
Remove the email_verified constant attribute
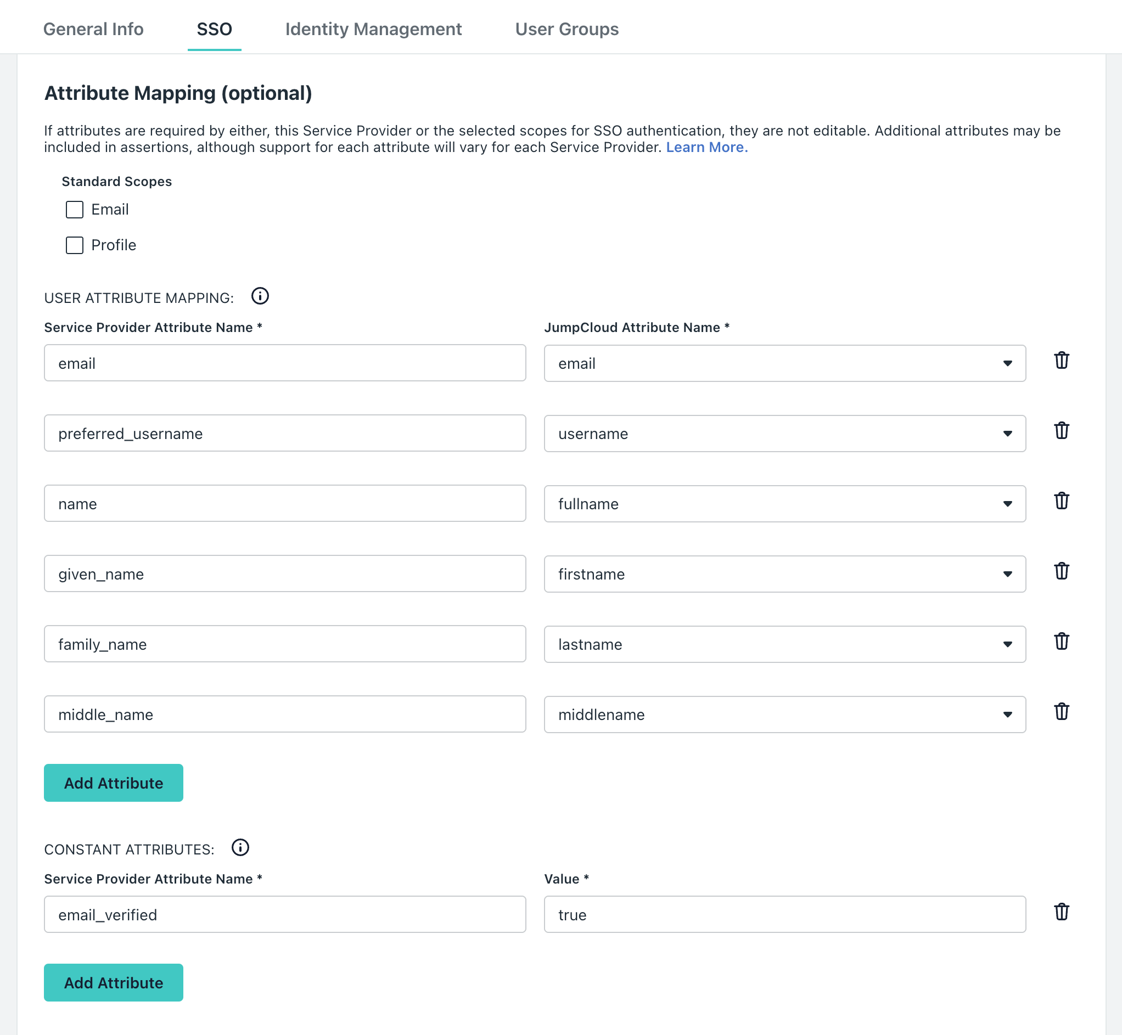(x=1062, y=912)
